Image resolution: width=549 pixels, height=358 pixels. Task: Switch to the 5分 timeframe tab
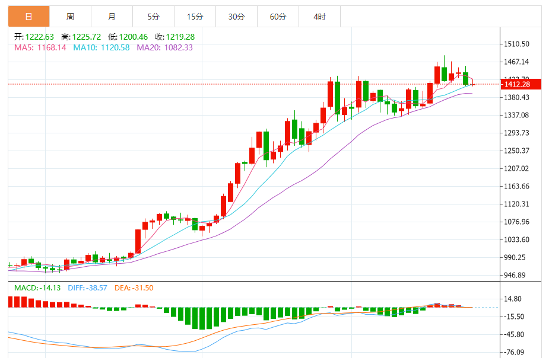[x=154, y=17]
